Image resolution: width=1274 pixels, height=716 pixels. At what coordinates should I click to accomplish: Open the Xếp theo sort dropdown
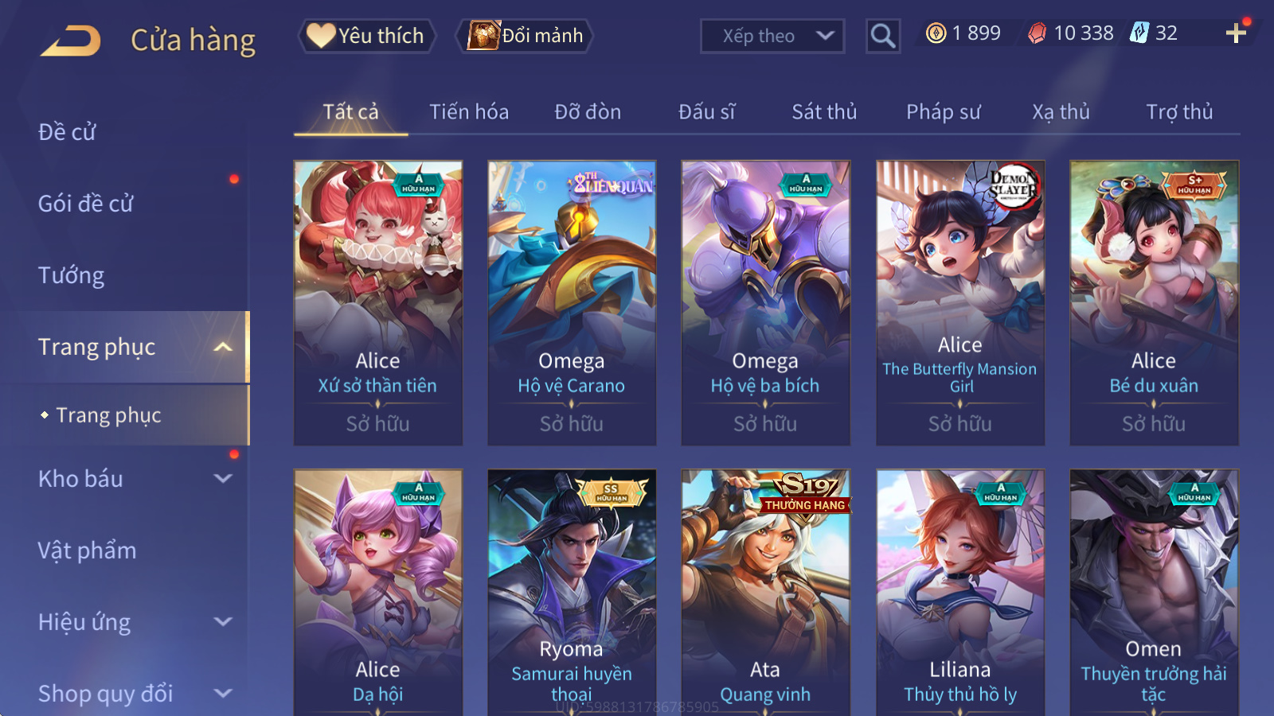[772, 36]
